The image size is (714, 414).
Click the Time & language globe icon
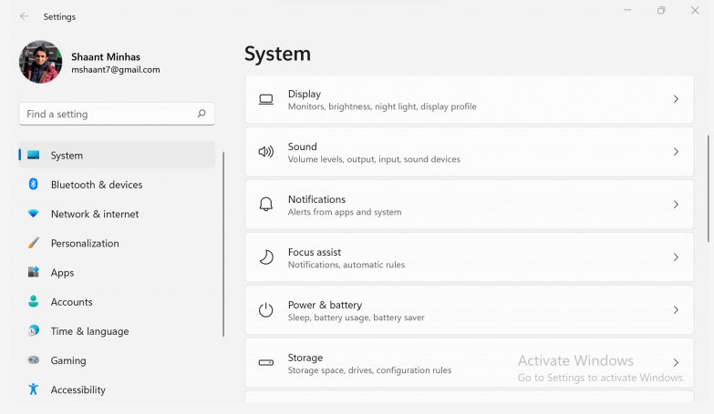tap(33, 330)
